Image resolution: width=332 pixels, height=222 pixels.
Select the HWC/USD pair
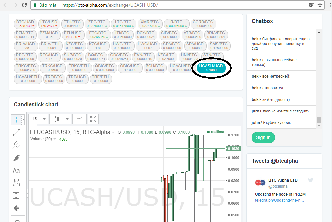click(147, 46)
